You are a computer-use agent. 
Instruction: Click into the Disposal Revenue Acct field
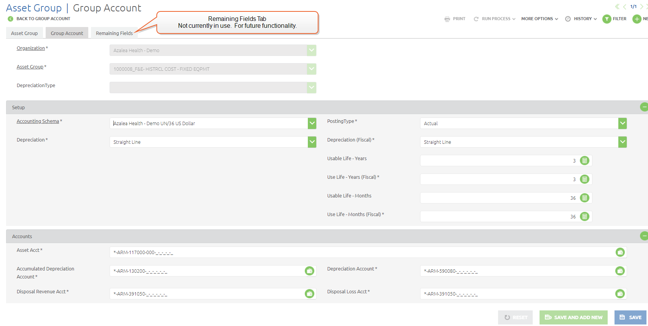[205, 294]
